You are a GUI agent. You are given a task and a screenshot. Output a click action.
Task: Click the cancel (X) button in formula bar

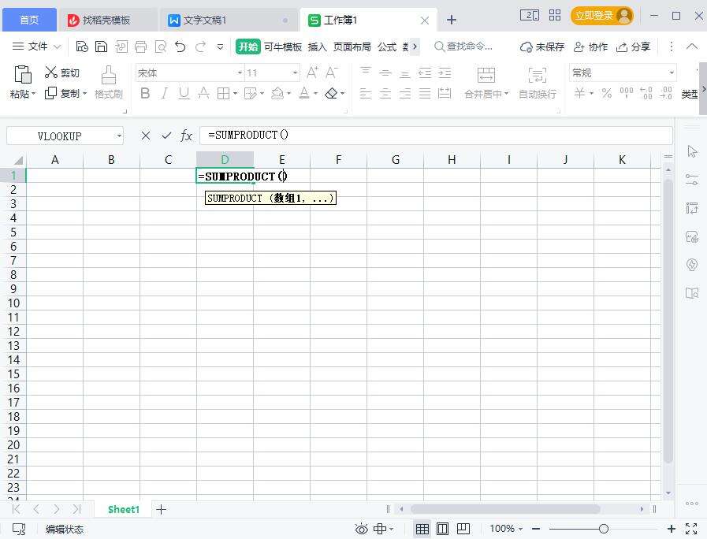coord(146,136)
